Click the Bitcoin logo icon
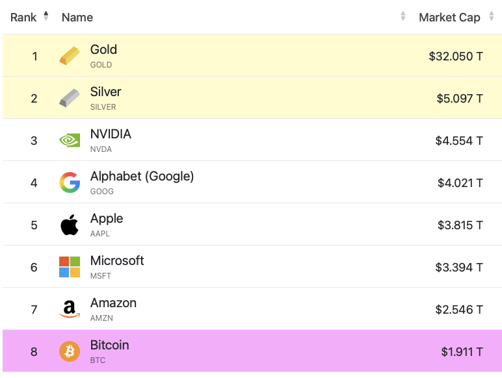The width and height of the screenshot is (502, 378). (x=70, y=351)
